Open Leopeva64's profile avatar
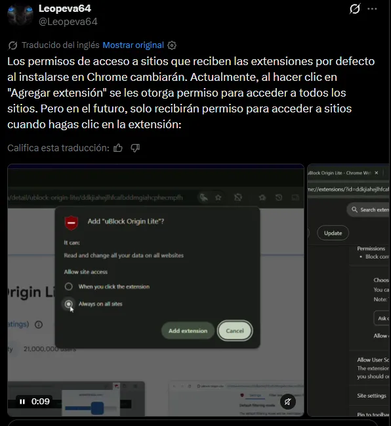 (20, 15)
